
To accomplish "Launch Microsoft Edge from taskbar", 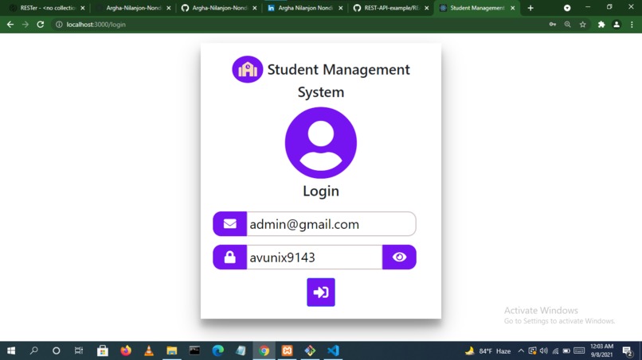I will (217, 350).
